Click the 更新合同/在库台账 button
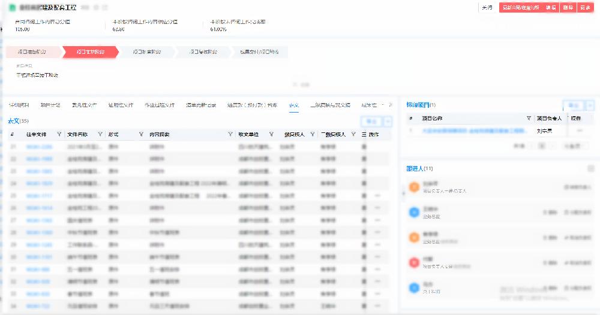 point(521,8)
